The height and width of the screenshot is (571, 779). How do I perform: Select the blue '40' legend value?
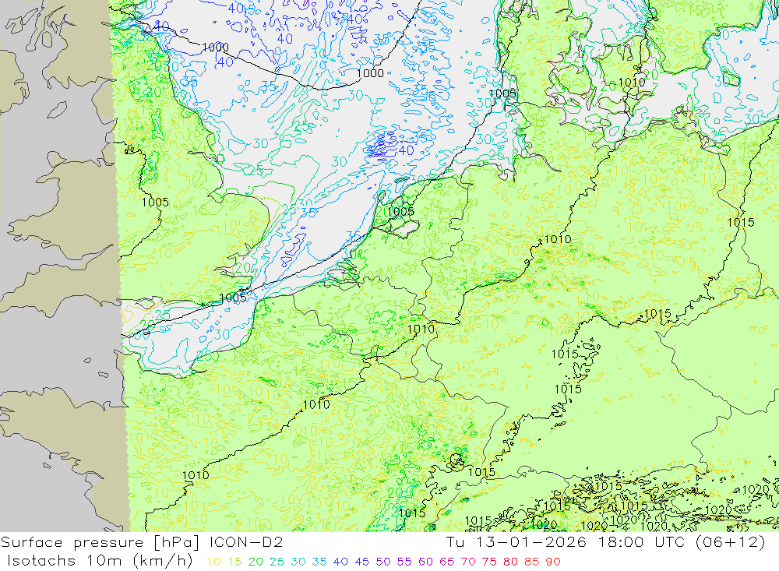(x=340, y=562)
